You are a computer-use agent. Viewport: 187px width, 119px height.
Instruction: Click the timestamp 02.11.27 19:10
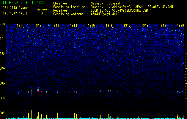point(15,14)
